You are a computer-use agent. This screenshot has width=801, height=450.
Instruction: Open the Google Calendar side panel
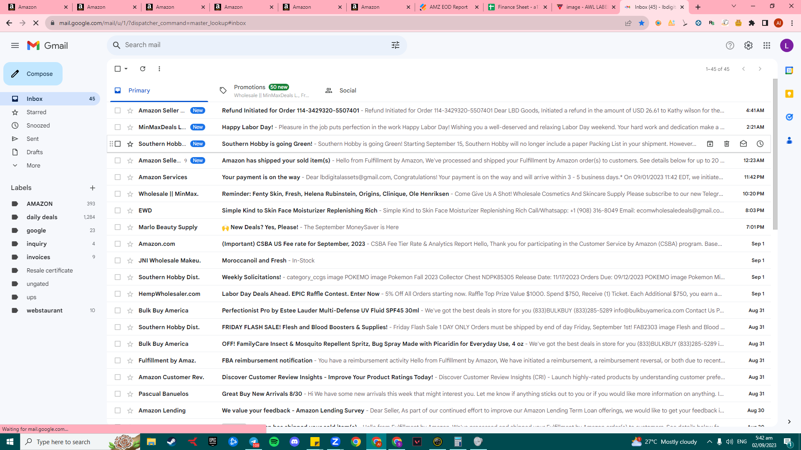click(789, 70)
